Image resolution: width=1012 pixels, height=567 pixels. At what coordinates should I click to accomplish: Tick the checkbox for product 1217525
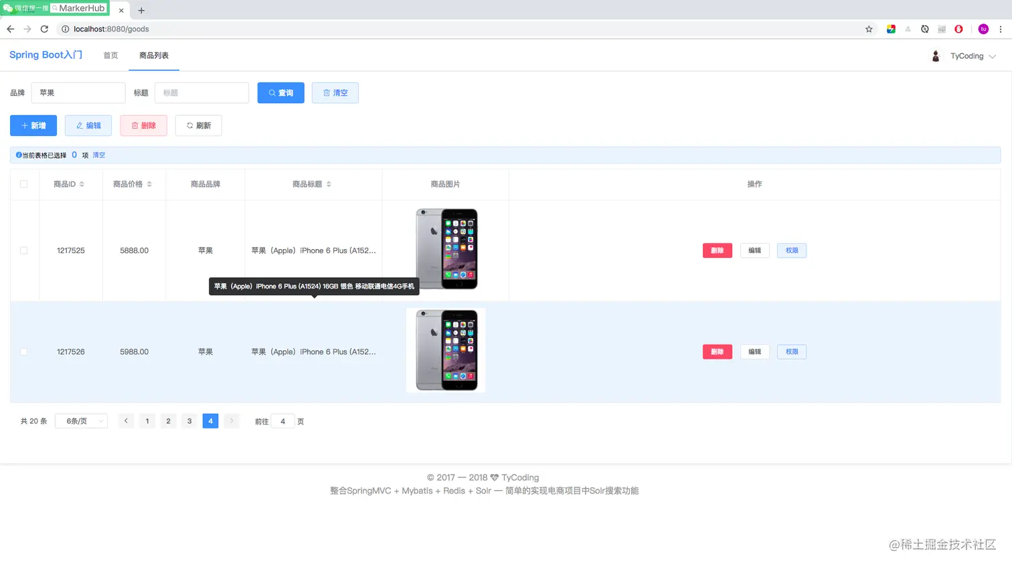24,250
